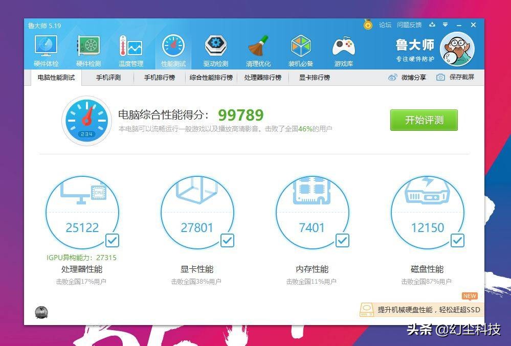Switch to the 处理器排行榜 CPU ranking tab

(x=263, y=78)
